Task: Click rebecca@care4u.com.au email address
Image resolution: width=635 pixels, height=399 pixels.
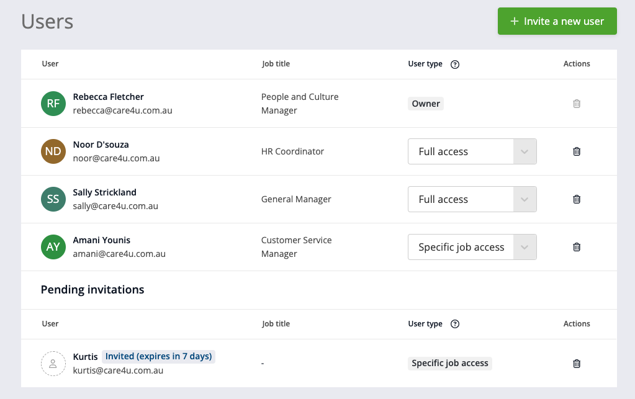Action: 122,110
